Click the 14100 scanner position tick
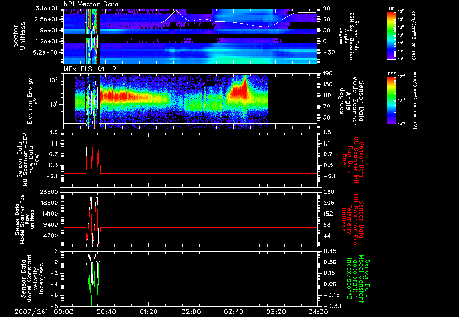 (49, 214)
